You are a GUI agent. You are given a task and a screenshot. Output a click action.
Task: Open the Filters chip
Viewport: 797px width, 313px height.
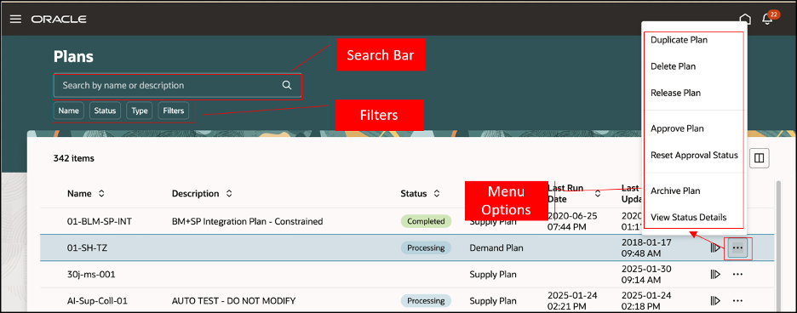pos(174,111)
